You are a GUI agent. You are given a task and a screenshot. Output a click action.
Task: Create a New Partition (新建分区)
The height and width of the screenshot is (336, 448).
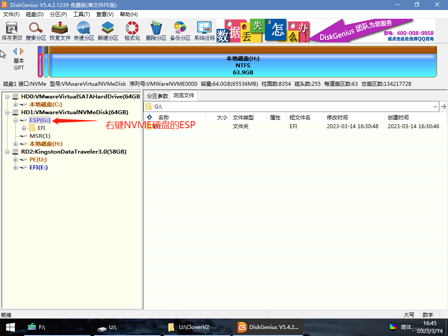[108, 31]
